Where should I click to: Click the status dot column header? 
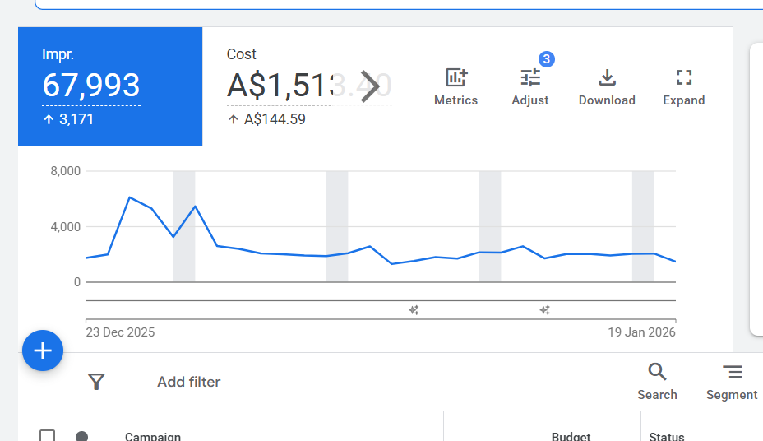pos(81,436)
